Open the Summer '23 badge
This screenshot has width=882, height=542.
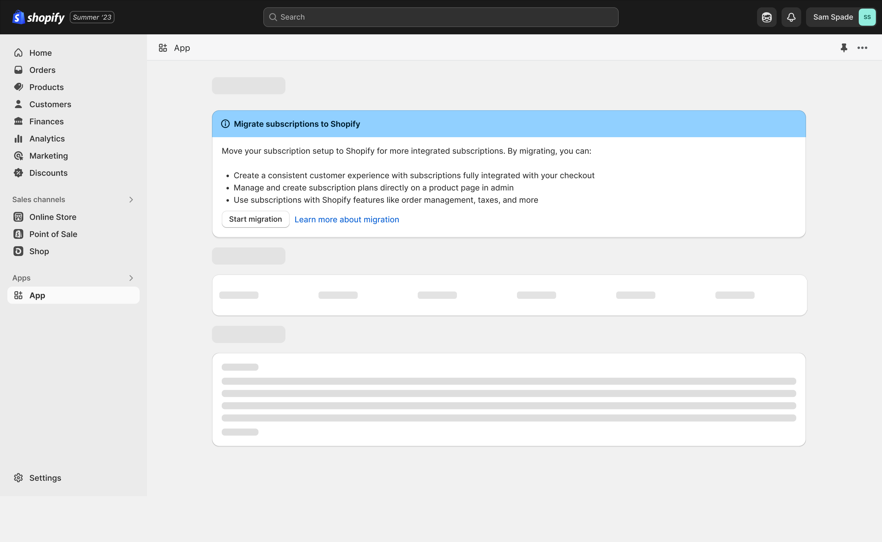92,17
